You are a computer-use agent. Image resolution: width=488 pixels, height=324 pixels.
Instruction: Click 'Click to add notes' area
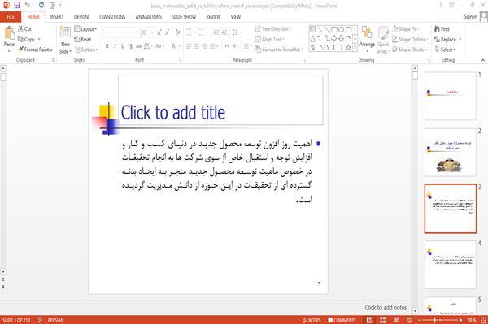point(386,308)
